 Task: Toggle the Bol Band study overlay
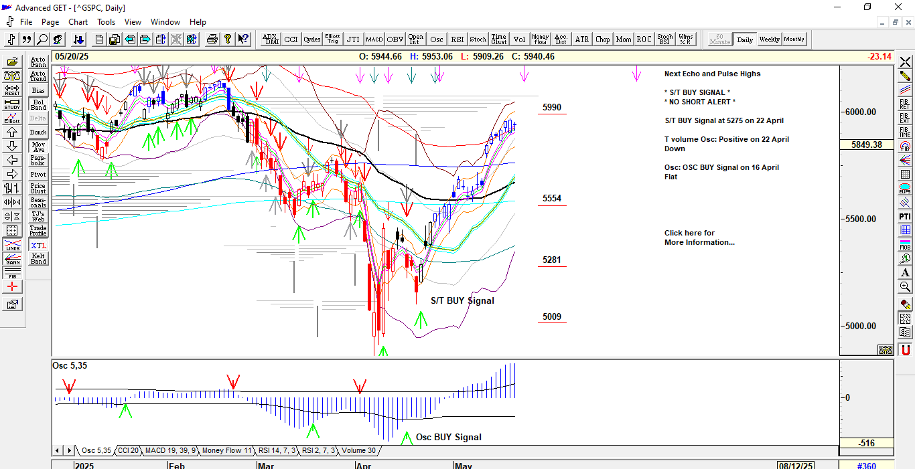pyautogui.click(x=38, y=104)
